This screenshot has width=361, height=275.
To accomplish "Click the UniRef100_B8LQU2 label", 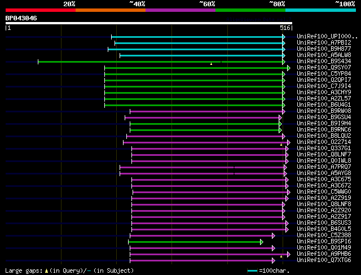I will pyautogui.click(x=324, y=136).
